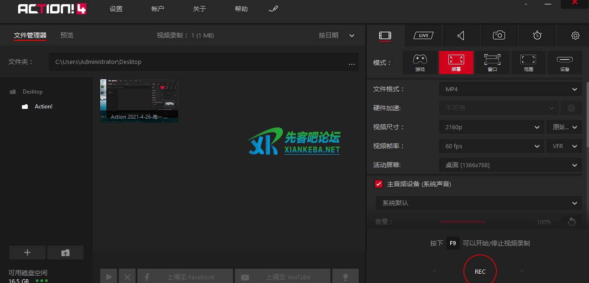This screenshot has height=283, width=589.
Task: Open the settings gear tab
Action: pyautogui.click(x=575, y=36)
